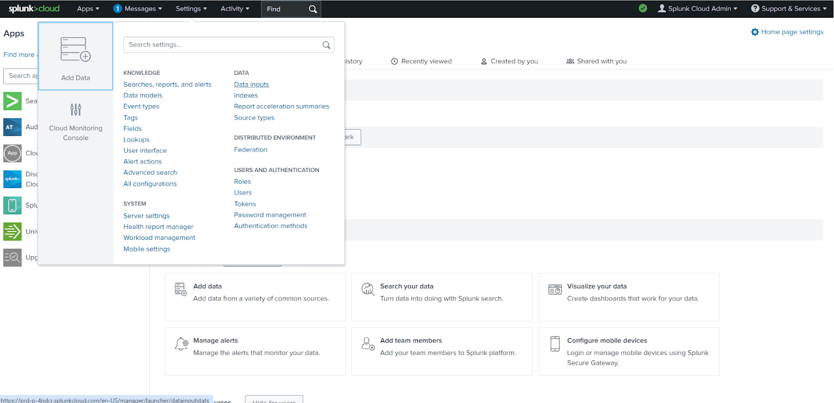Open Data inputs under Data
Image resolution: width=834 pixels, height=403 pixels.
(251, 84)
